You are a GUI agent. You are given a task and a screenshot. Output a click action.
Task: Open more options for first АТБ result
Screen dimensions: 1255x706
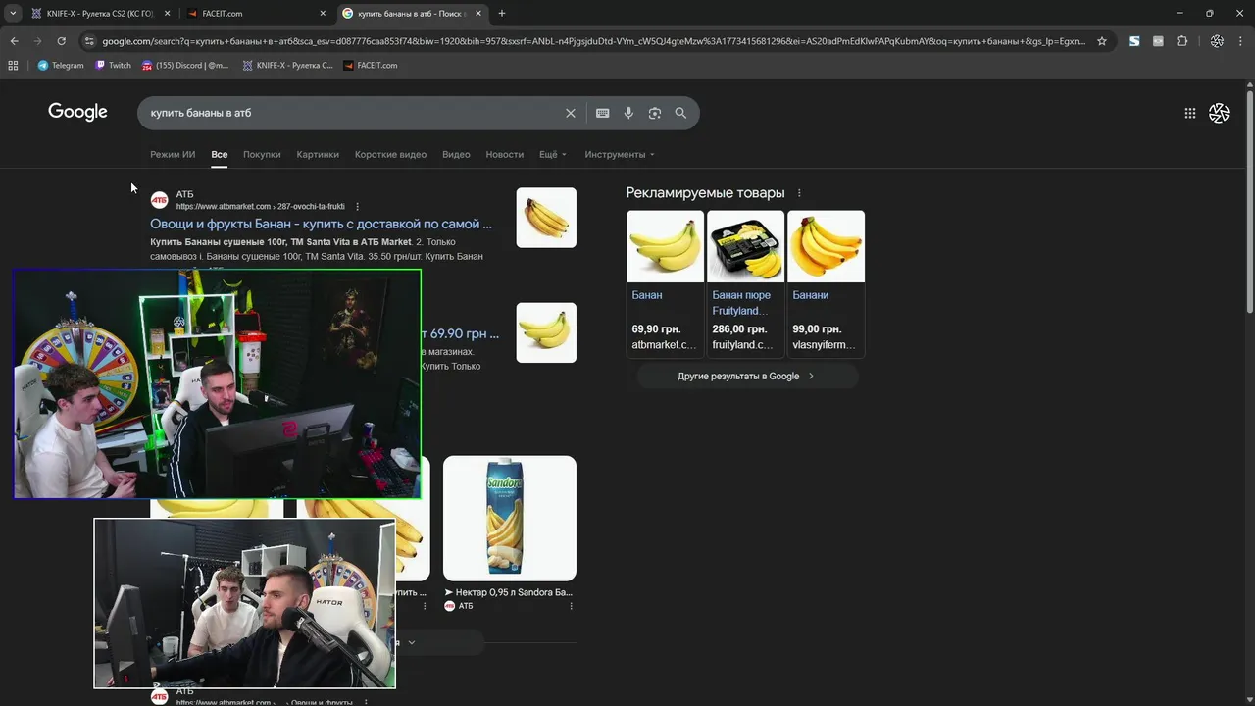(x=357, y=207)
